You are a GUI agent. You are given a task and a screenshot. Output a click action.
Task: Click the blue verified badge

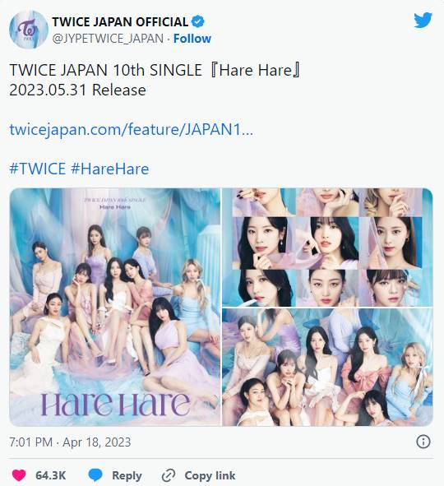tap(197, 21)
